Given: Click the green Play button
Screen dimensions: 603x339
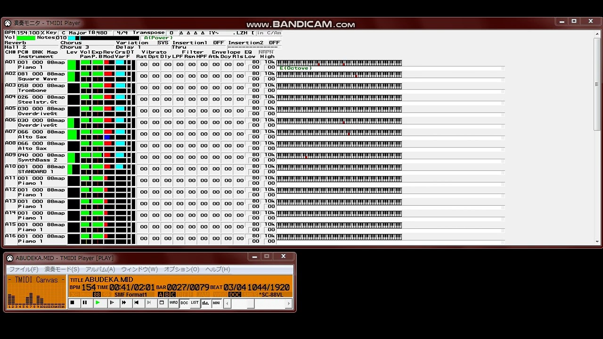Looking at the screenshot, I should (98, 303).
